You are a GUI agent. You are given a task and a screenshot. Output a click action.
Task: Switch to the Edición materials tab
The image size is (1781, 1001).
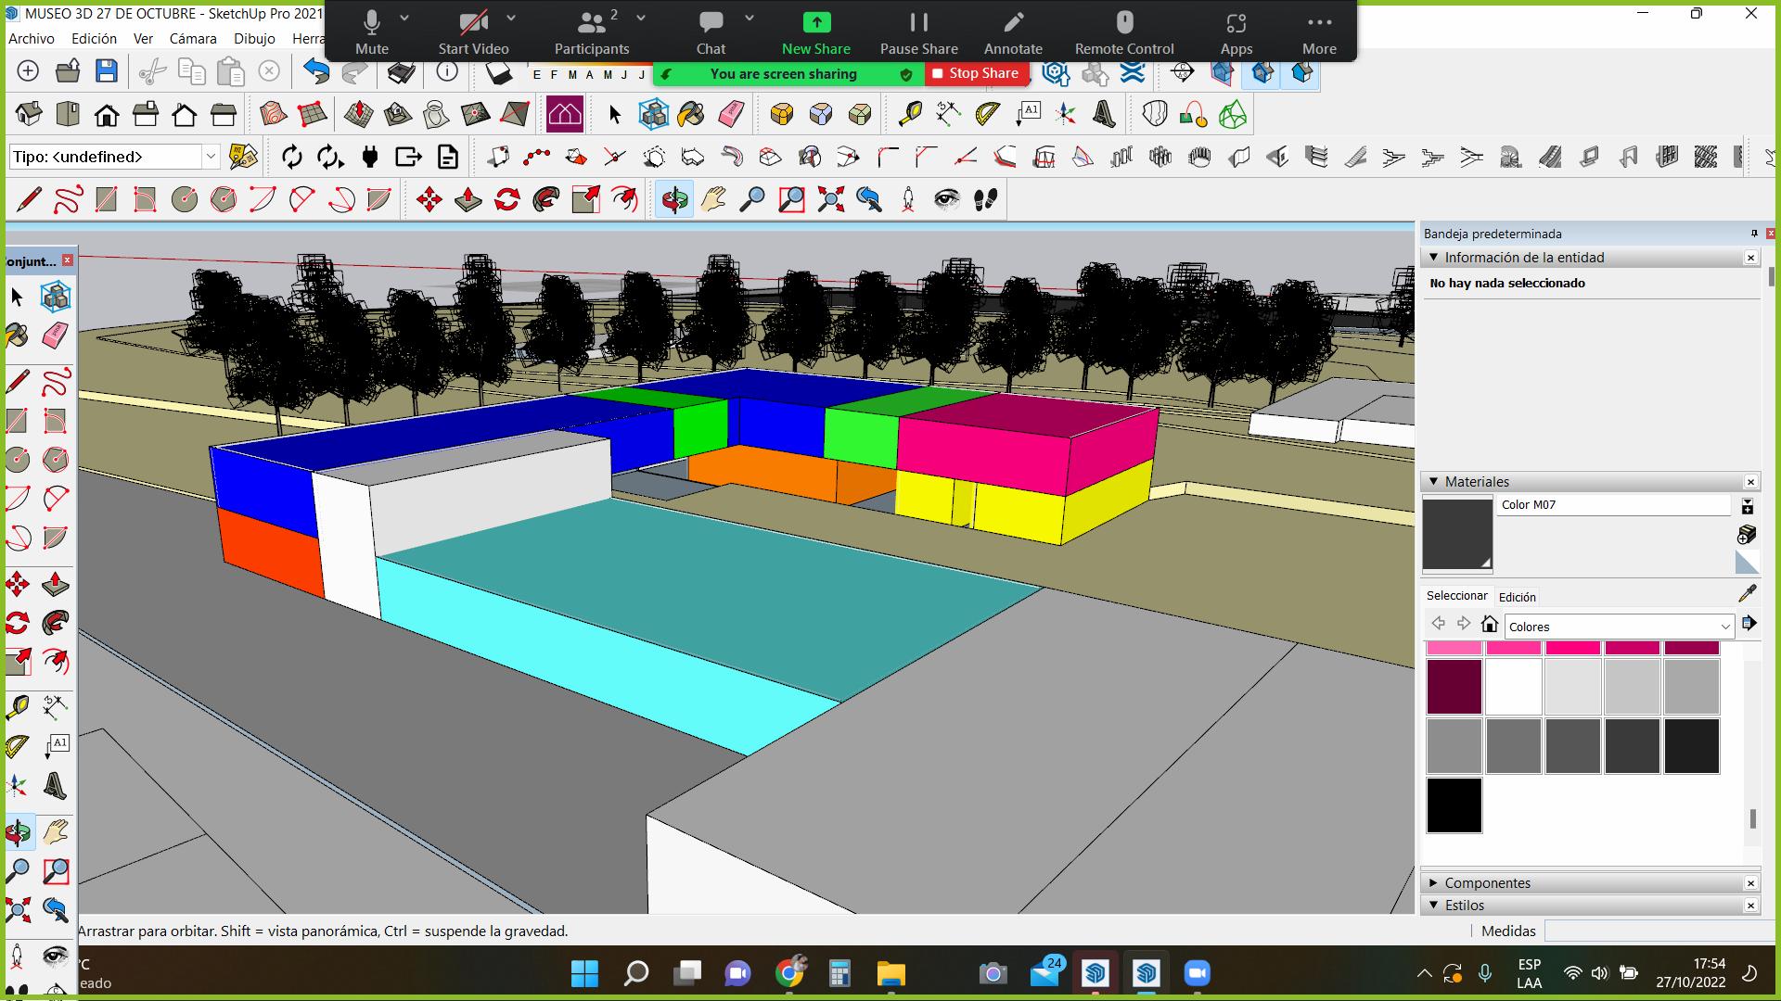tap(1517, 597)
